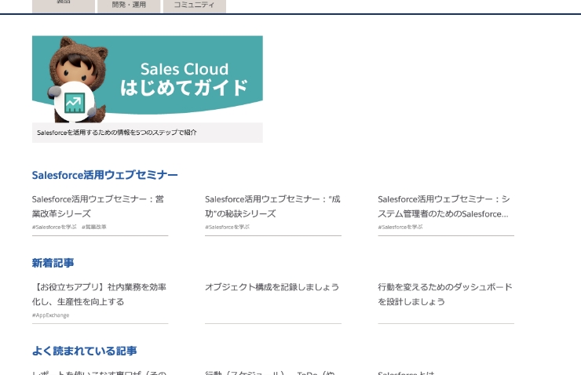This screenshot has height=375, width=581.
Task: Open the コミュニティ tab
Action: tap(194, 5)
